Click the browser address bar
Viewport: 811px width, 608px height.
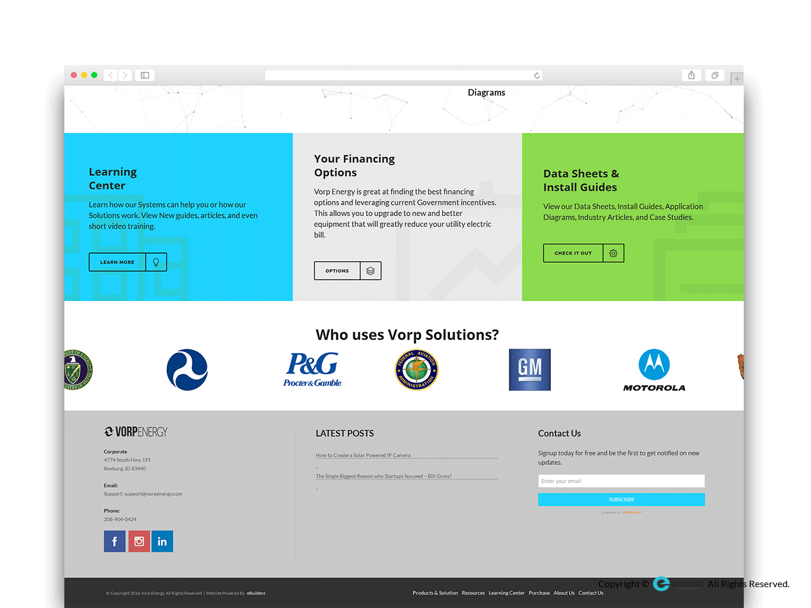(403, 75)
